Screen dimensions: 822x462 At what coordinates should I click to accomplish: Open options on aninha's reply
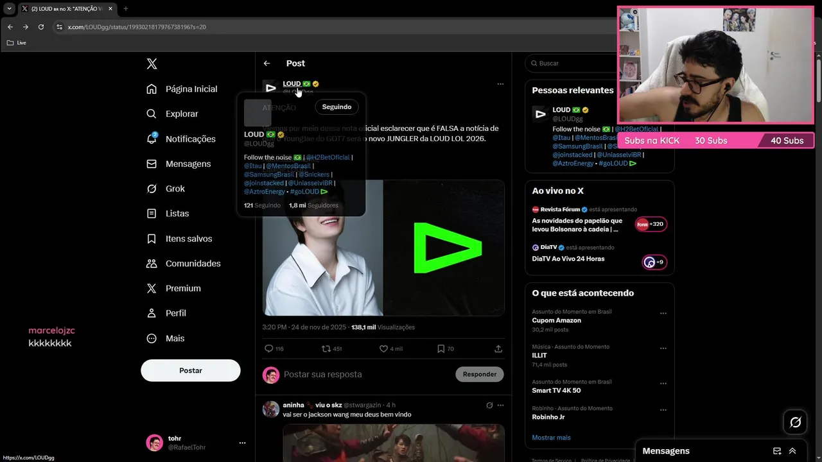point(500,405)
